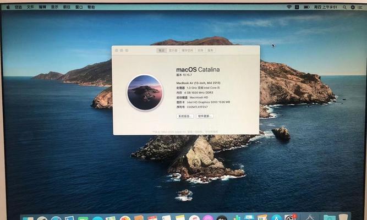Click the round Catalina island image
The width and height of the screenshot is (367, 220).
(145, 92)
